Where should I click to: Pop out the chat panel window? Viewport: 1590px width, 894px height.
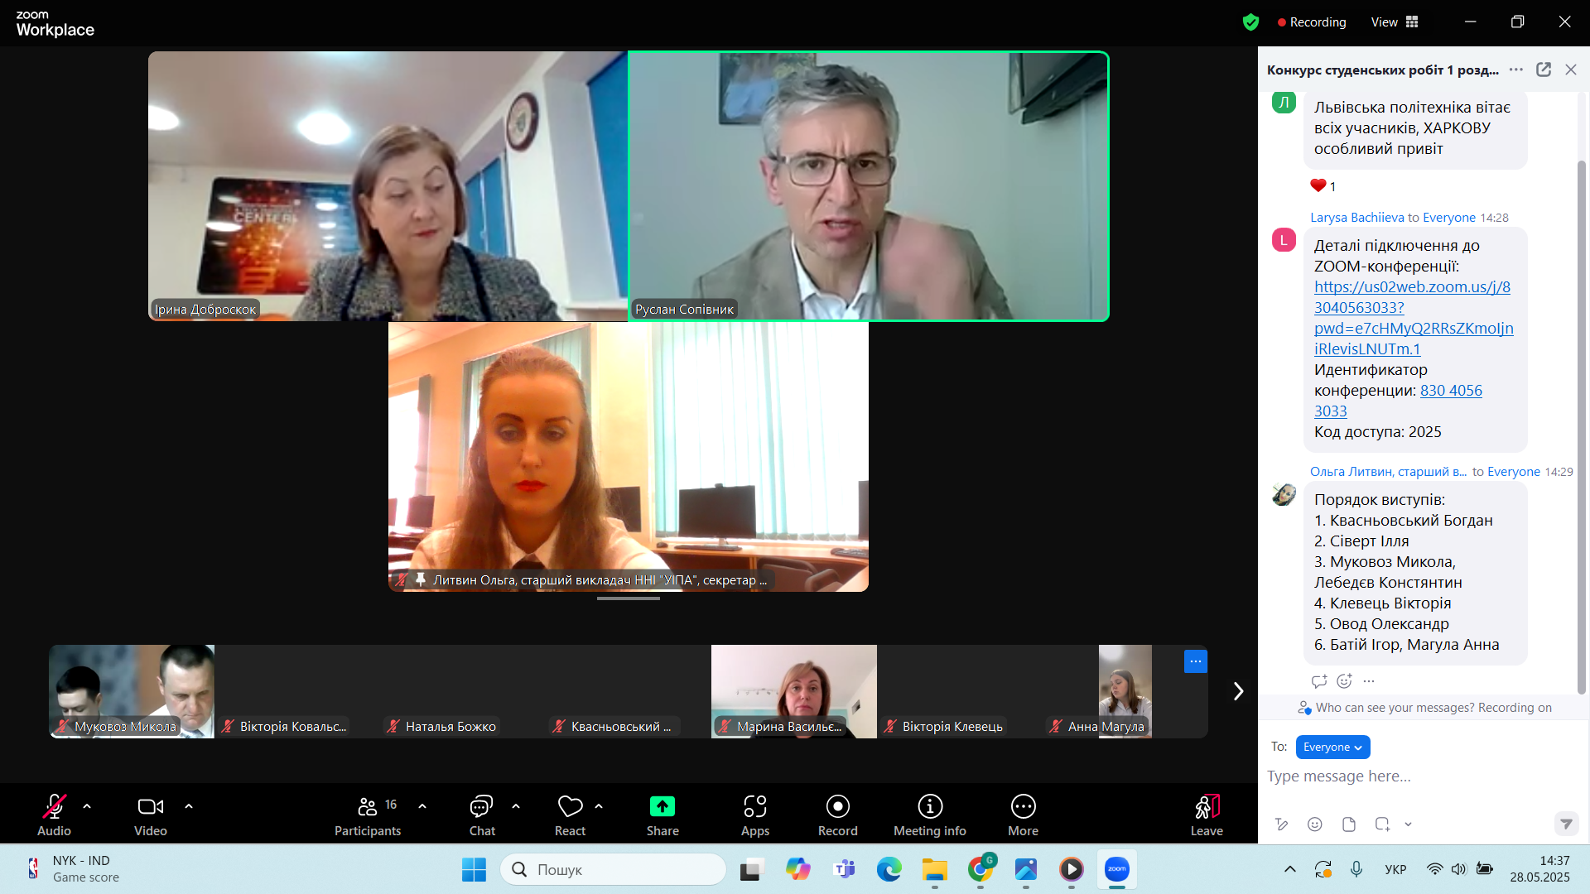(1544, 70)
